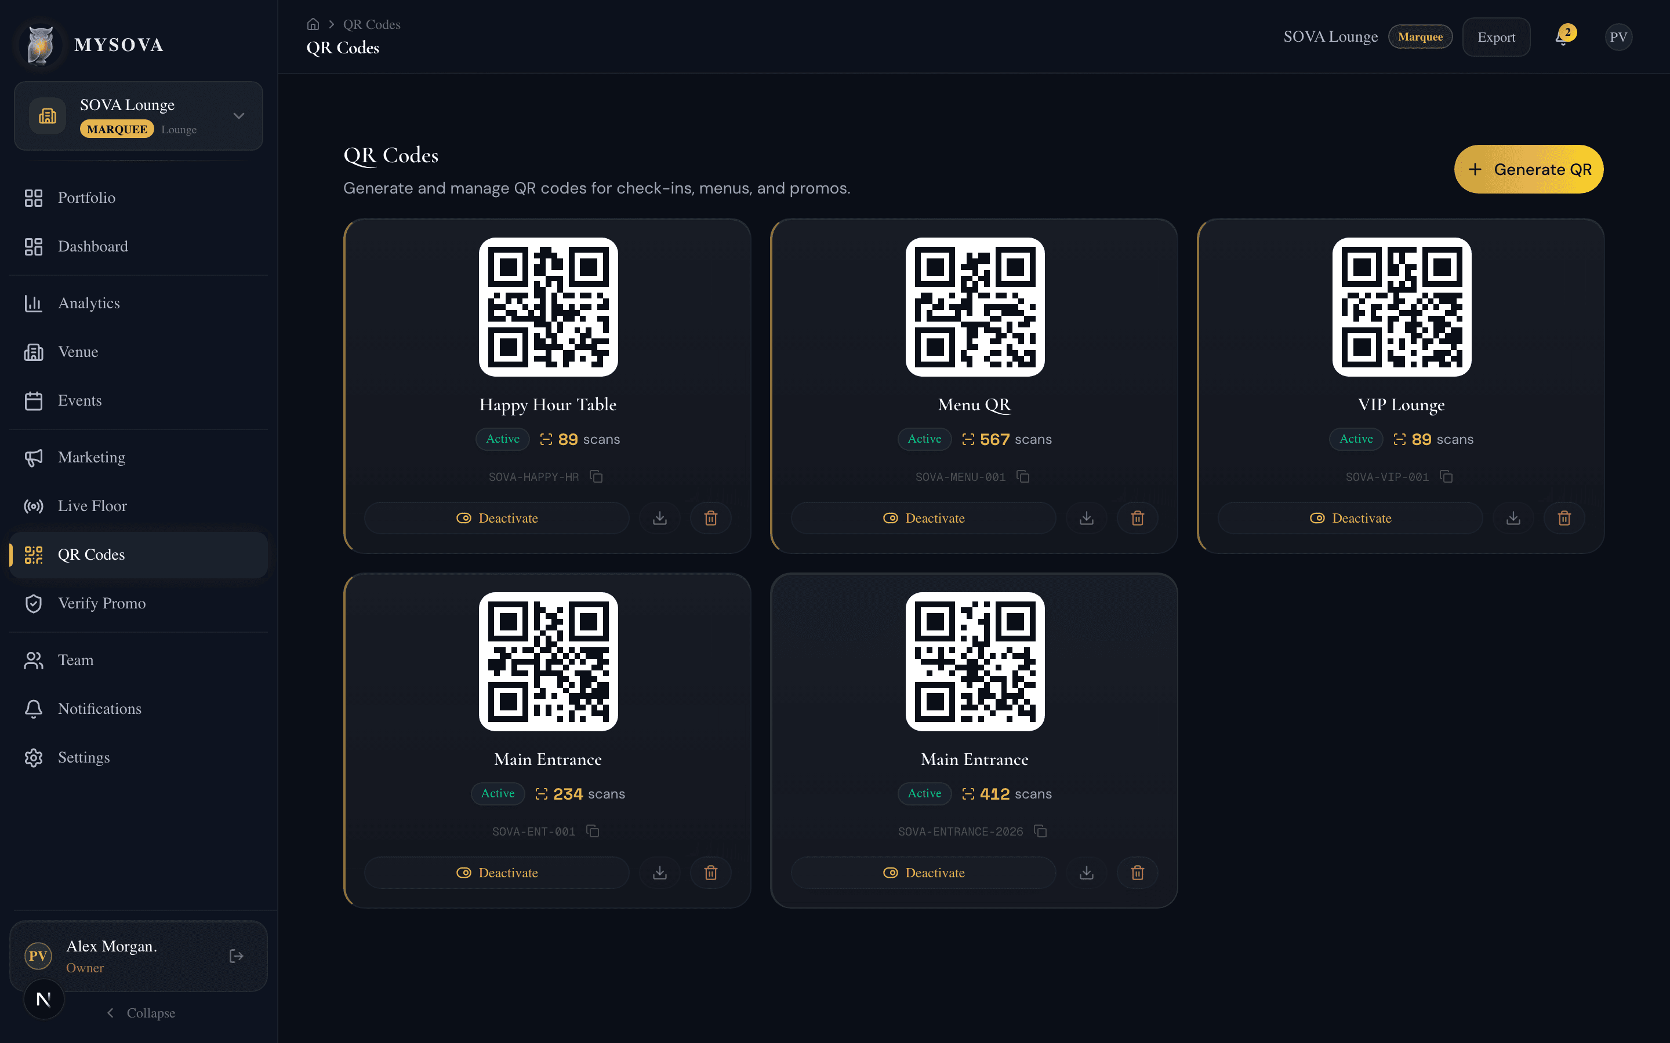Open the Analytics section icon

click(34, 303)
